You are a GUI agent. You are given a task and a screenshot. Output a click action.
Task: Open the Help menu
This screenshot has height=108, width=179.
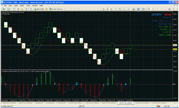[x=41, y=5]
